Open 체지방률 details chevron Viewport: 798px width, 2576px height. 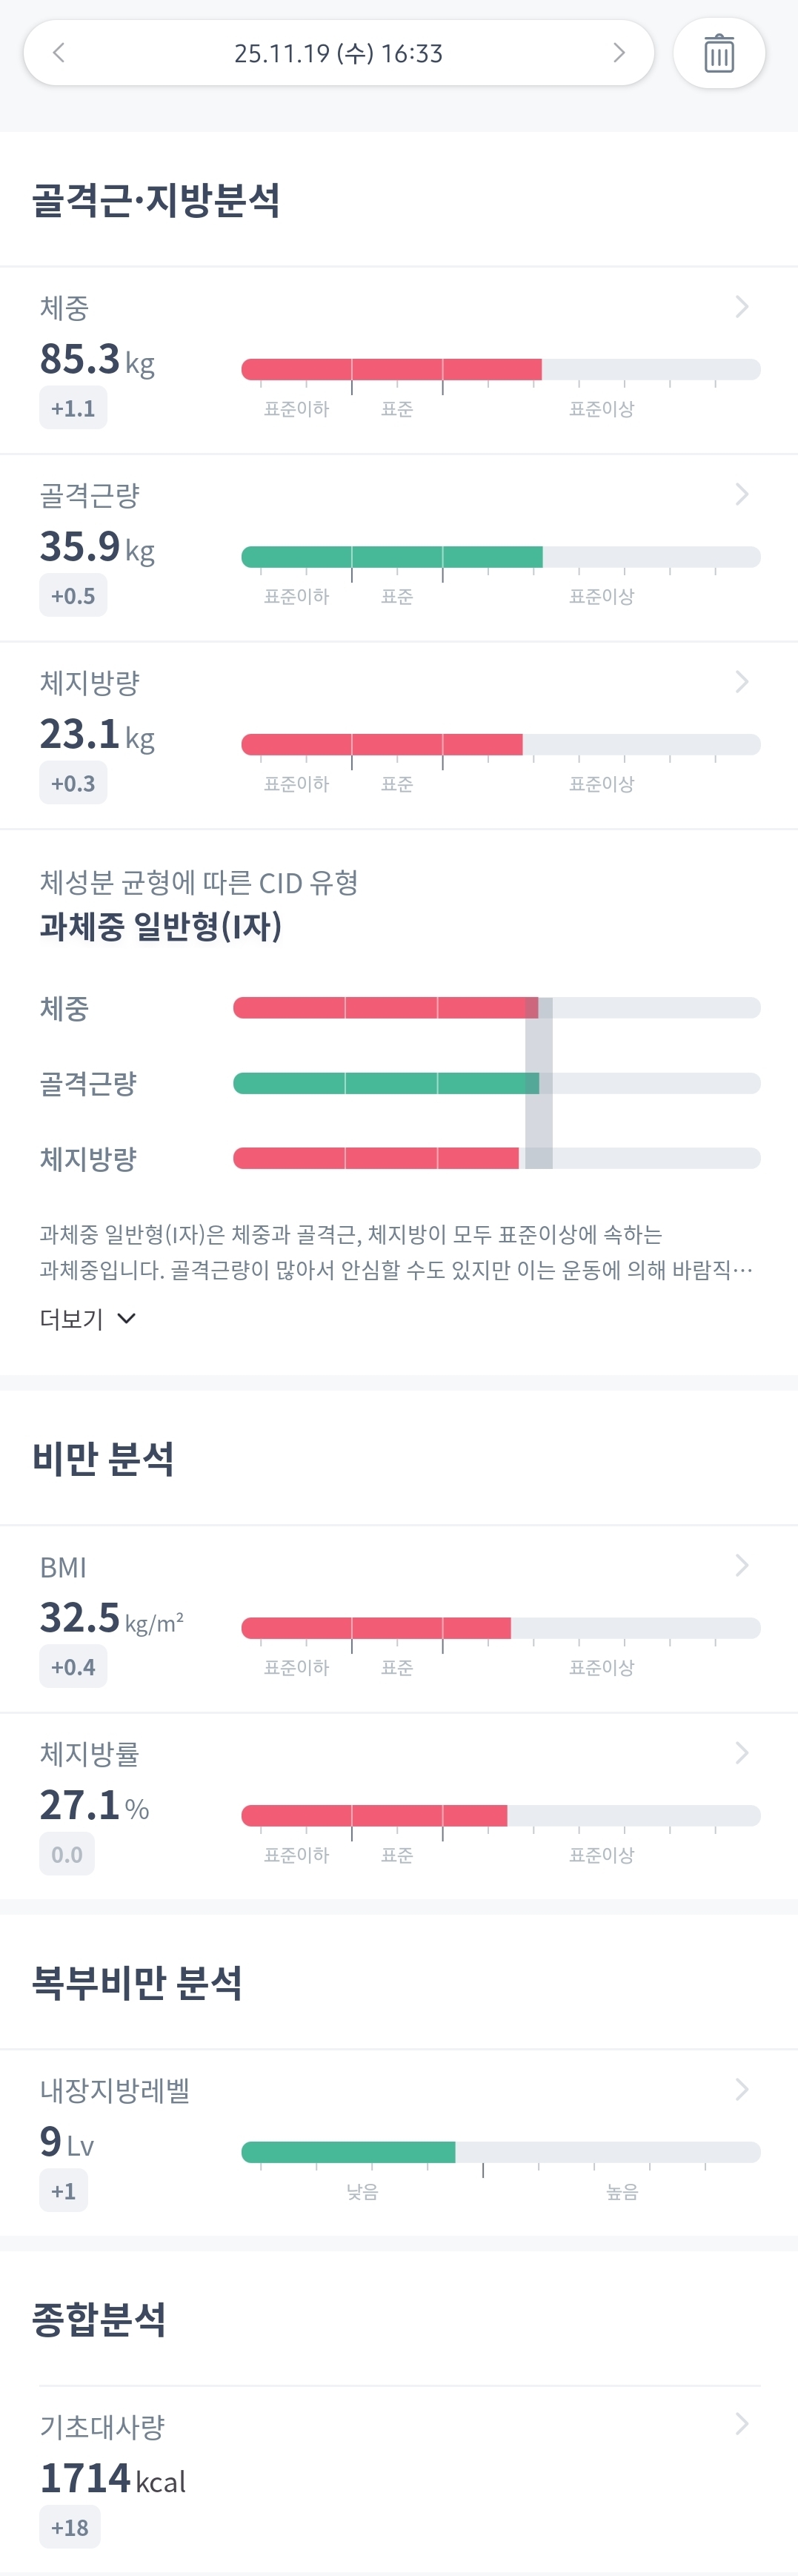[x=741, y=1753]
